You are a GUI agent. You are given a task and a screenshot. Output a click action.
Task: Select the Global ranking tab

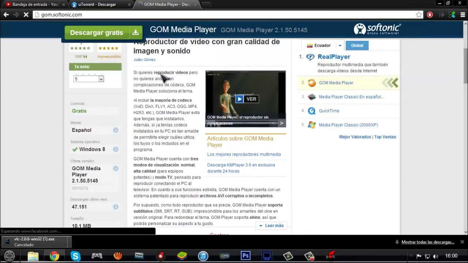(357, 45)
